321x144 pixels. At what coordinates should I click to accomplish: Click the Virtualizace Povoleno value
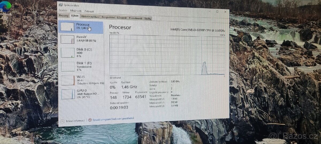coord(175,95)
